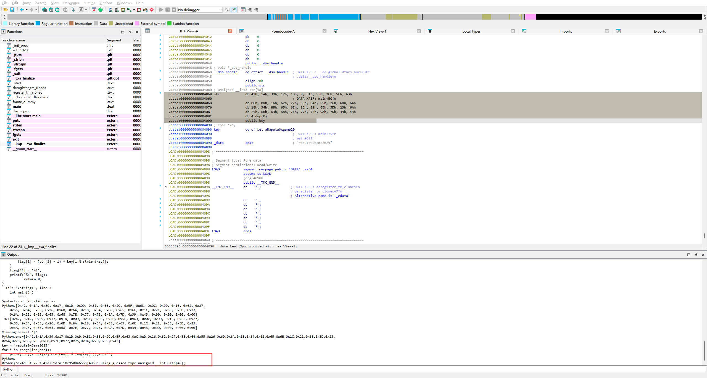
Task: Stop the process with the stop icon
Action: 174,10
